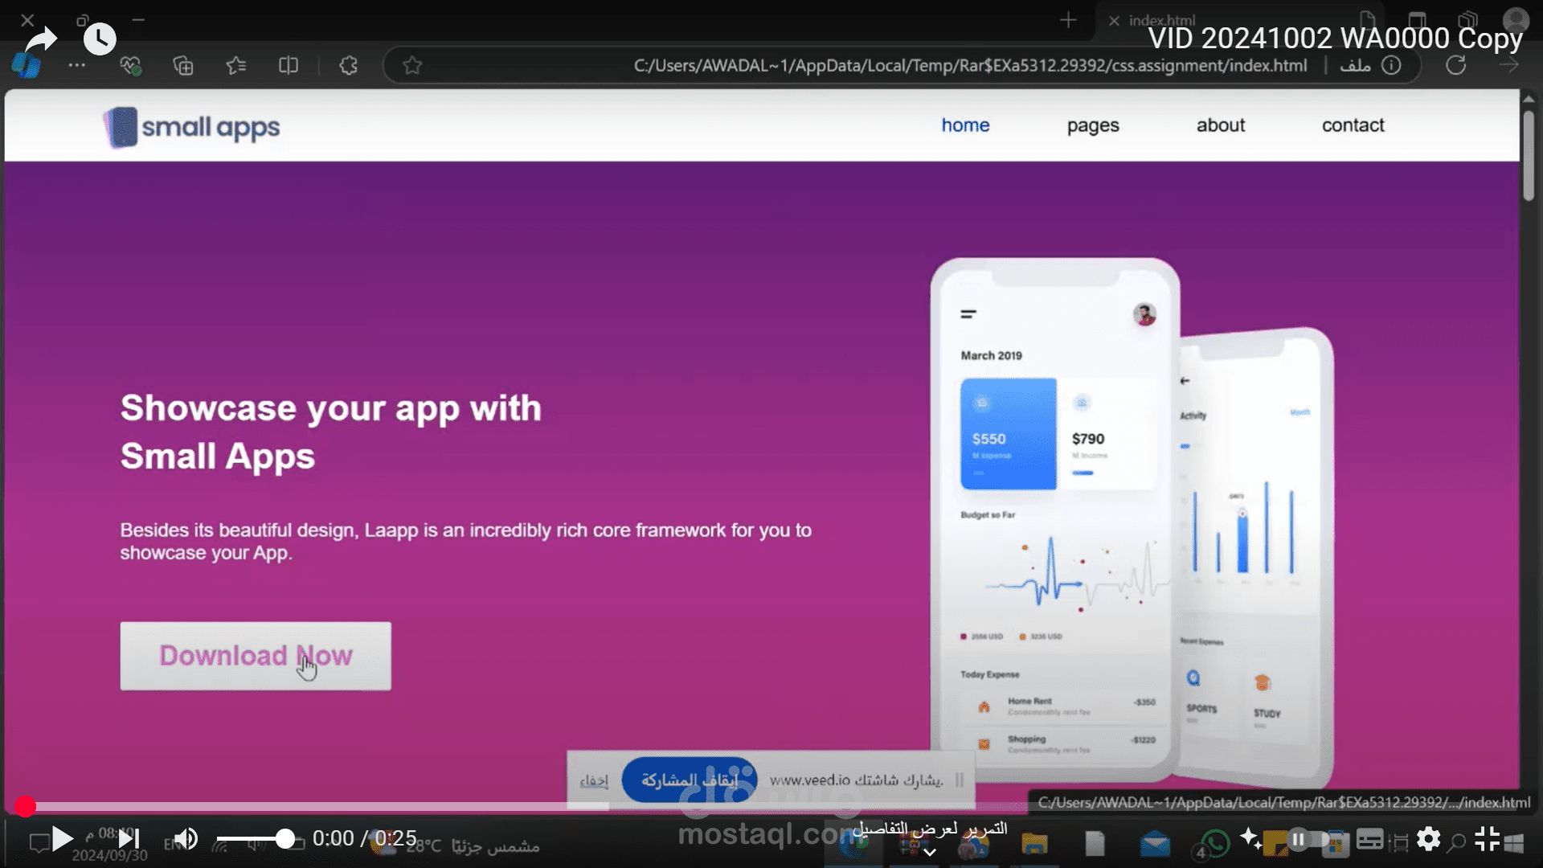Open the favorites list icon
This screenshot has height=868, width=1543.
[235, 65]
